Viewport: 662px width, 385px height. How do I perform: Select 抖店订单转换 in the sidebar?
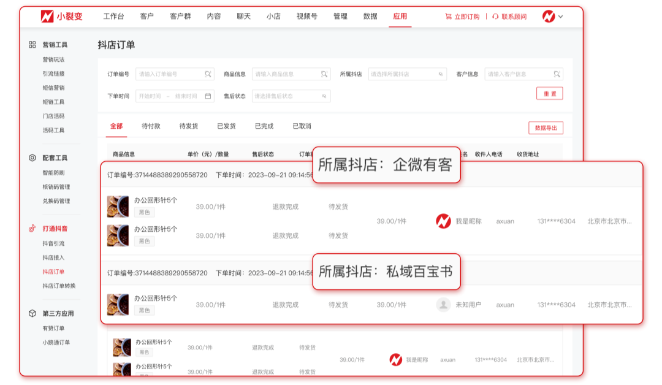59,286
